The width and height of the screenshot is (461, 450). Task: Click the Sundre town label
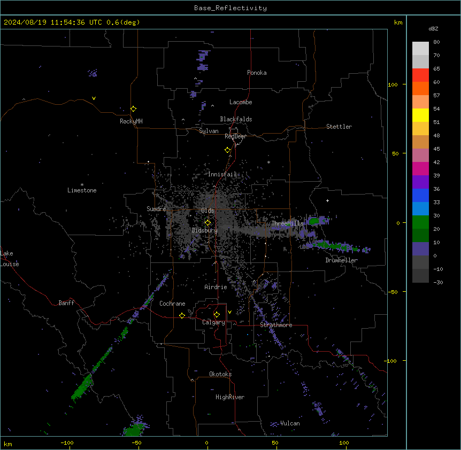click(156, 209)
